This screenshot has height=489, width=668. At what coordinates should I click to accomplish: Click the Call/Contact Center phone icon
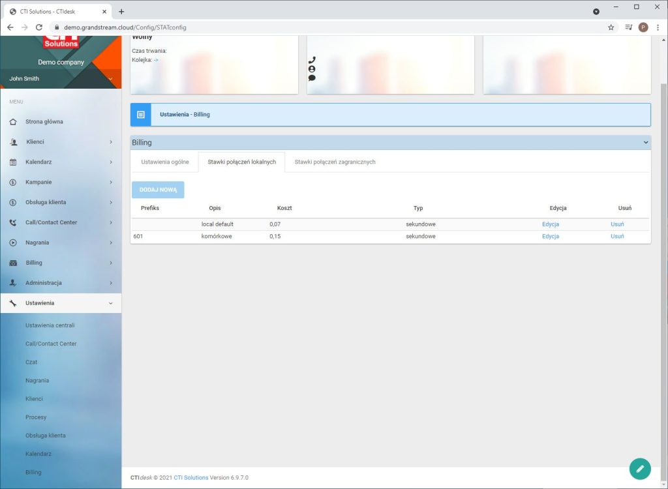[x=13, y=222]
